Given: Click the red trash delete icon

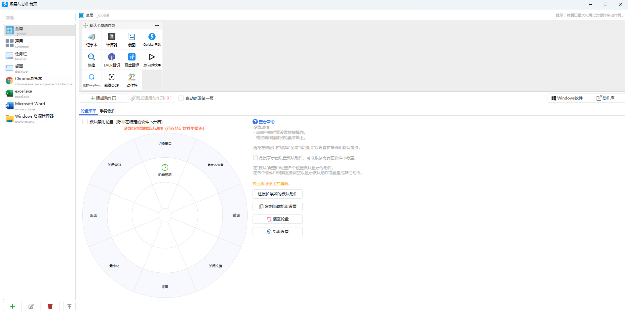Looking at the screenshot, I should [x=50, y=306].
